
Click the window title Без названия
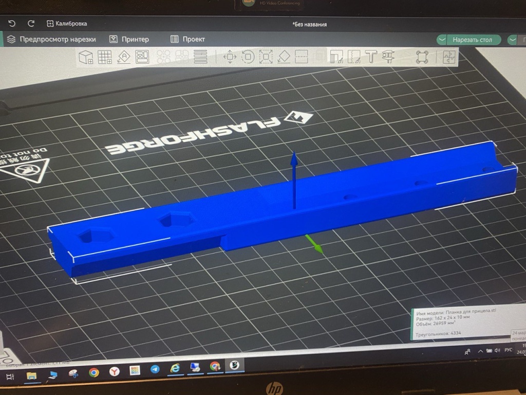(310, 24)
